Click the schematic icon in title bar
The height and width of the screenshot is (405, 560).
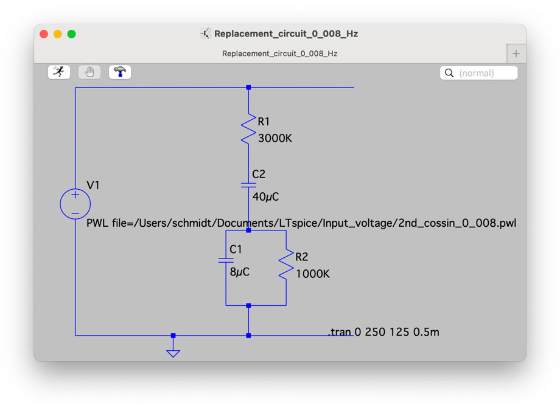tap(205, 34)
